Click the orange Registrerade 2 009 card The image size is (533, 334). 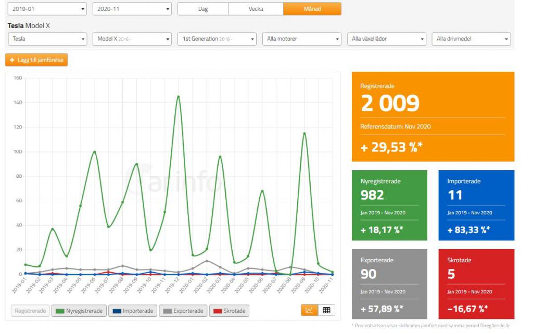pyautogui.click(x=433, y=117)
